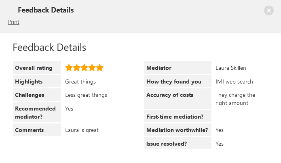This screenshot has height=163, width=281.
Task: Click the 'Issue resolved?' label
Action: (x=167, y=144)
